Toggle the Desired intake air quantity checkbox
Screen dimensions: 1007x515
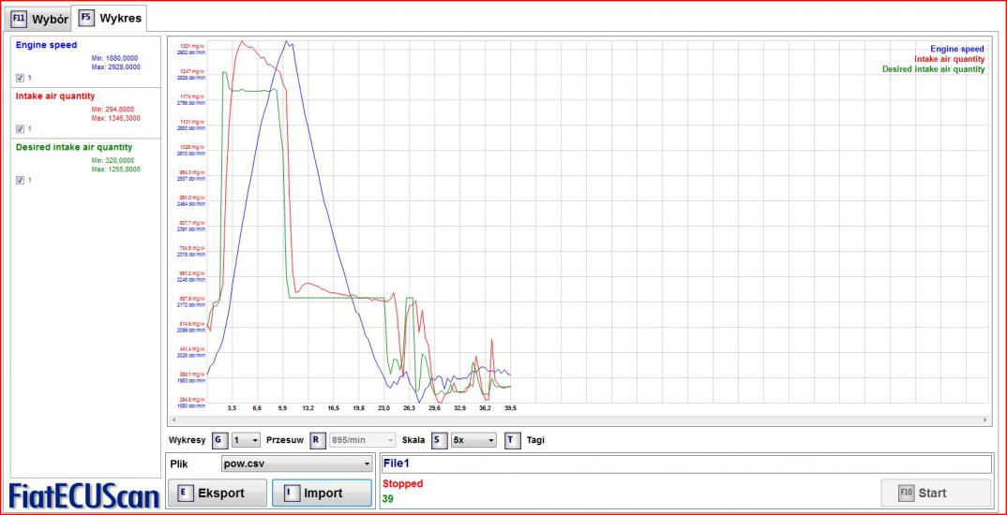20,180
